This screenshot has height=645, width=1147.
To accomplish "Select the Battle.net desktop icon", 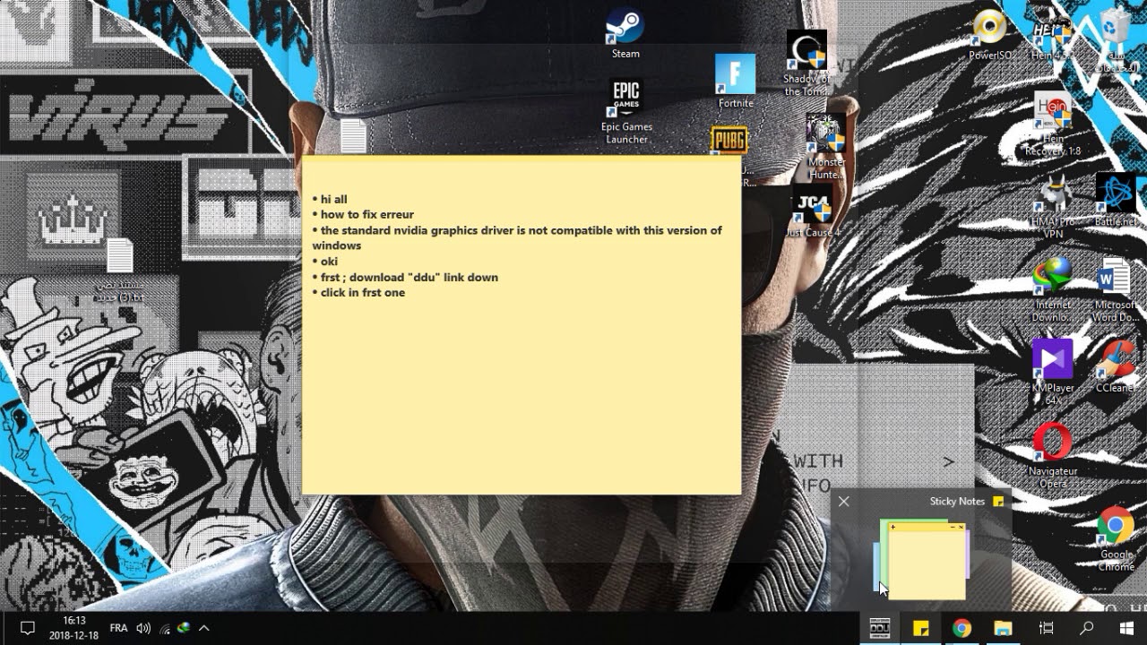I will [x=1116, y=201].
